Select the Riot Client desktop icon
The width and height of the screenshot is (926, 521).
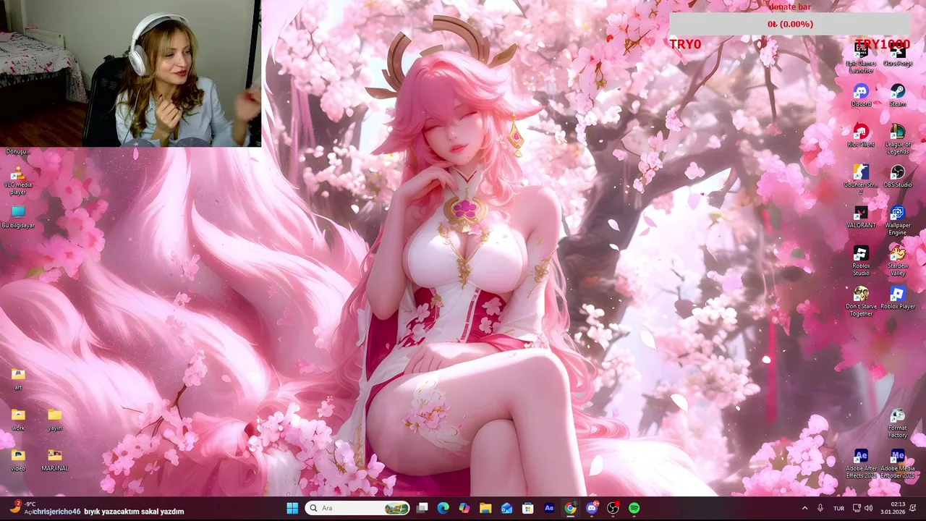861,136
